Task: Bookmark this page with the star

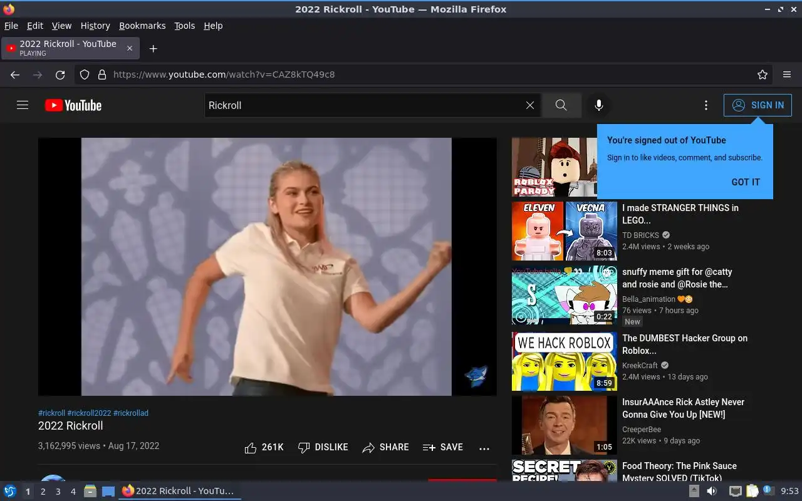Action: click(763, 75)
